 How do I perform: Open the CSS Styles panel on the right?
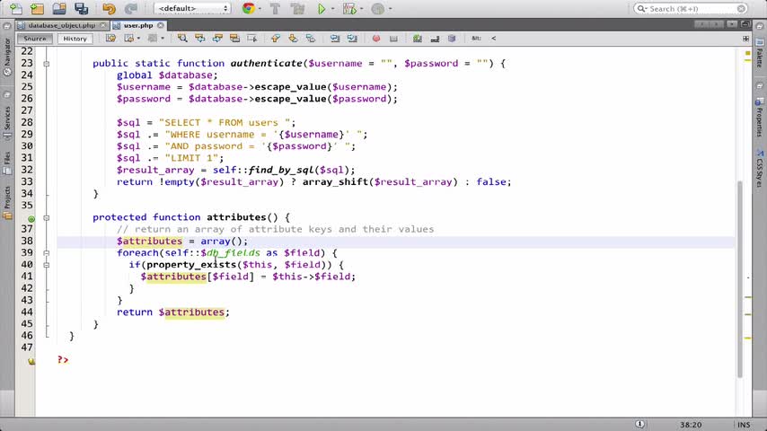tap(760, 168)
